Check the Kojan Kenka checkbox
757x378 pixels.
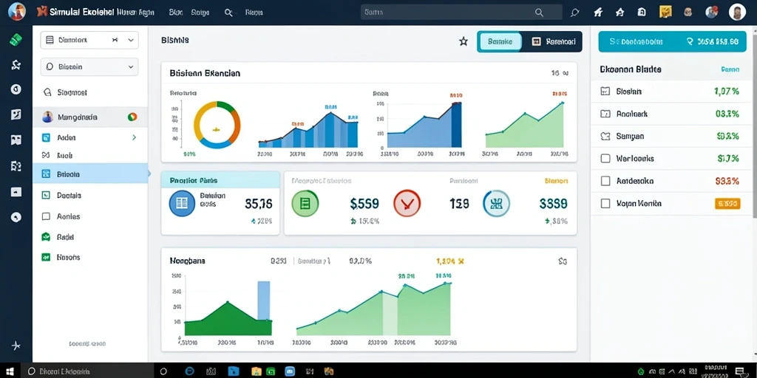(605, 204)
